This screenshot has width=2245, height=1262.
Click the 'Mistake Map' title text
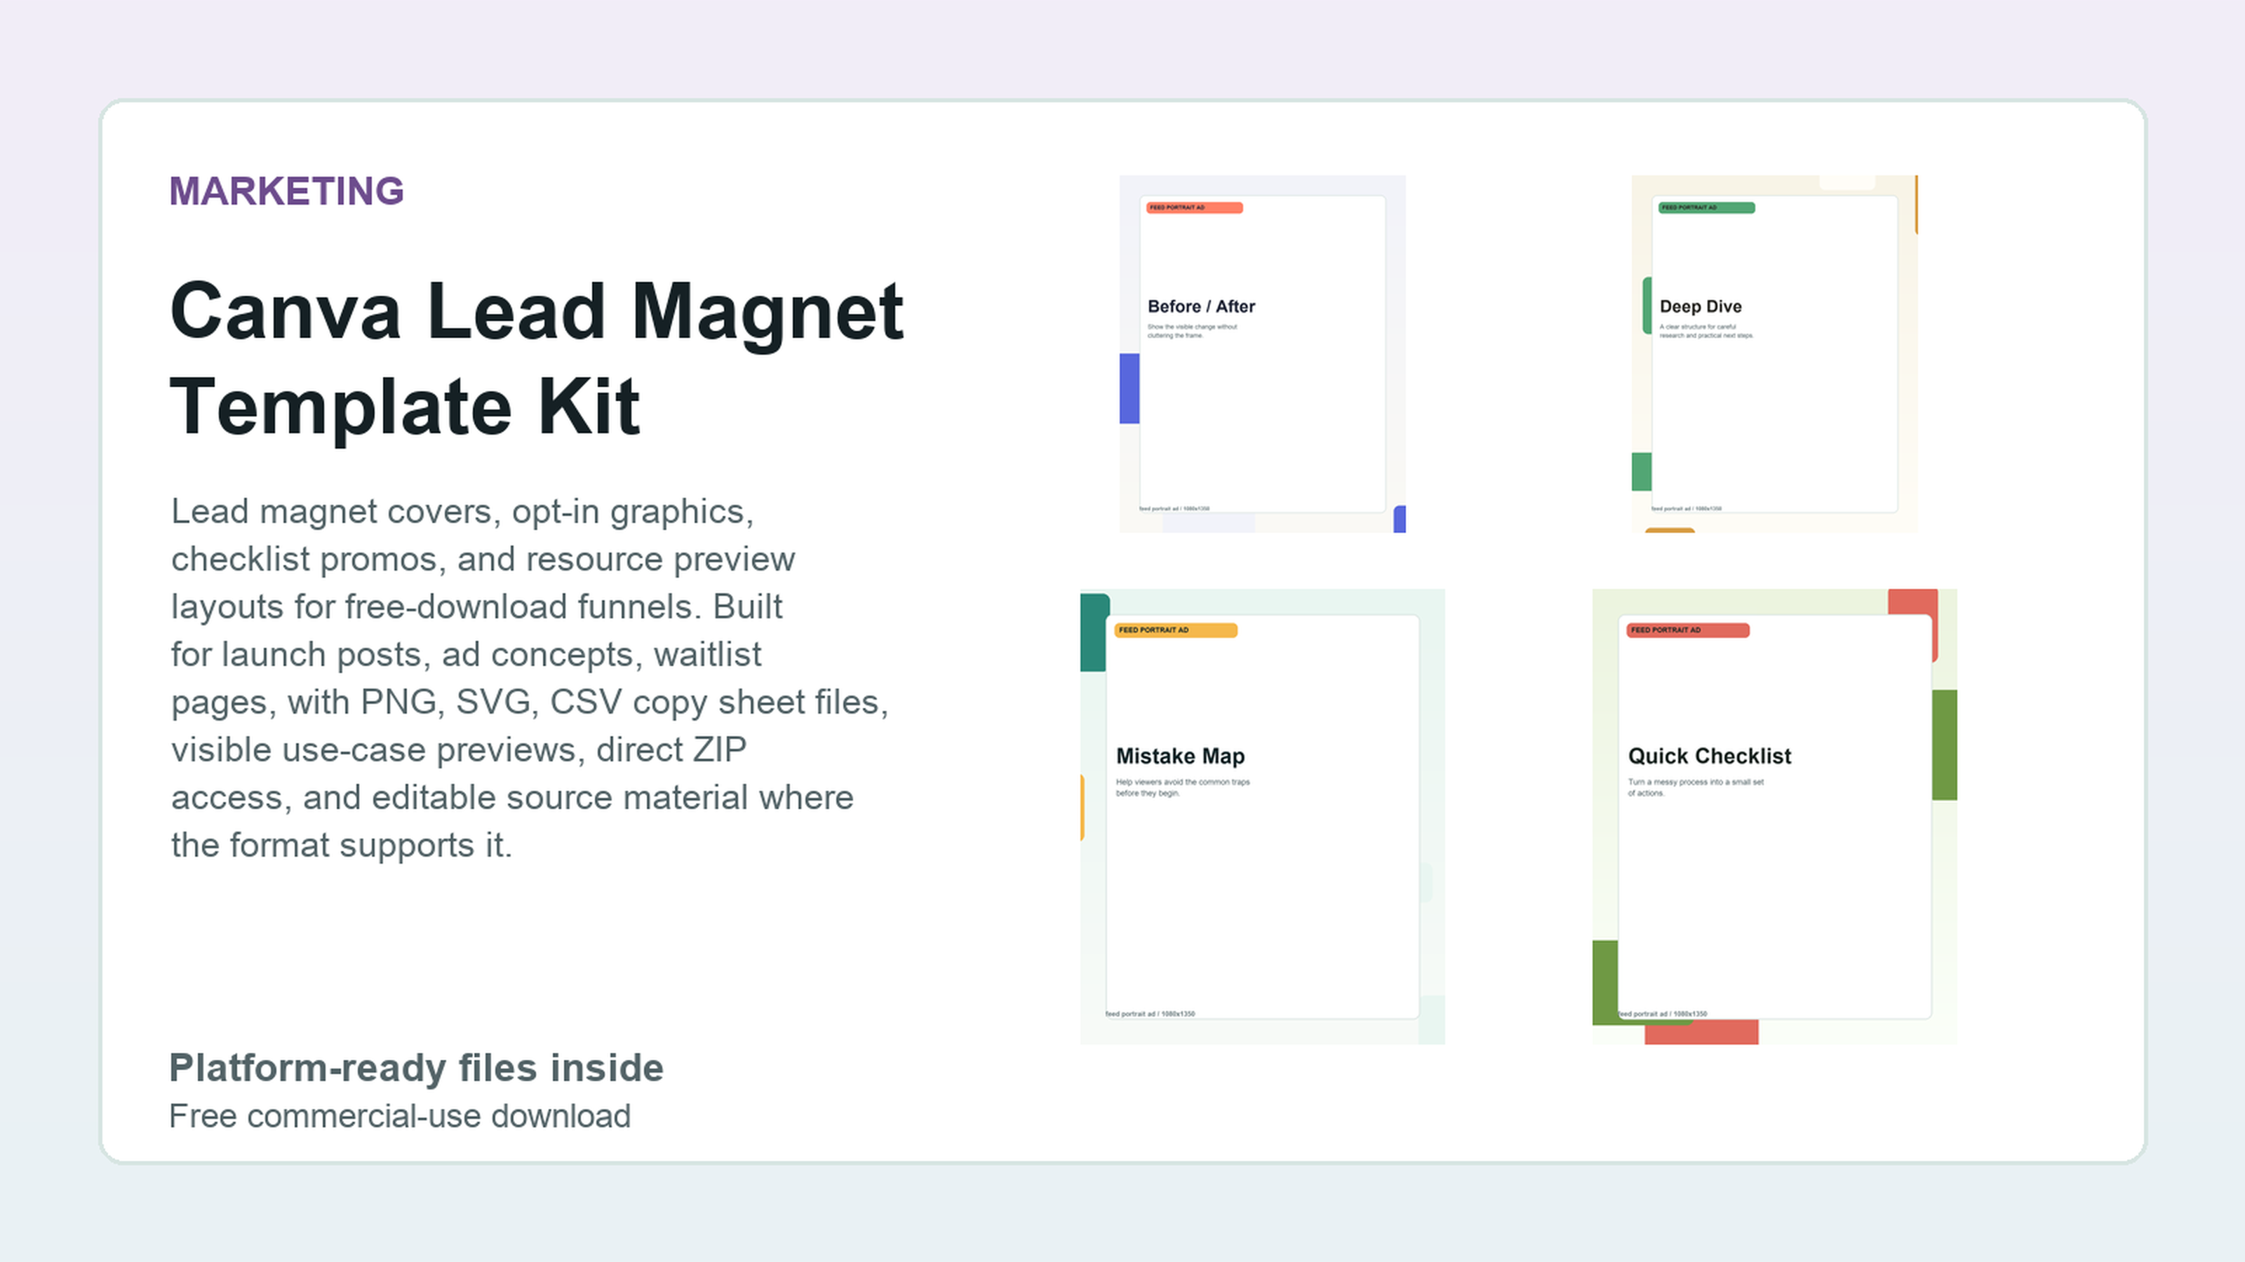click(x=1180, y=756)
